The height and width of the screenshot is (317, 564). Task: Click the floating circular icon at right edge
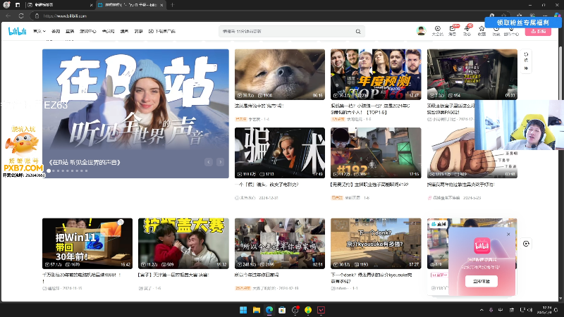(x=526, y=244)
